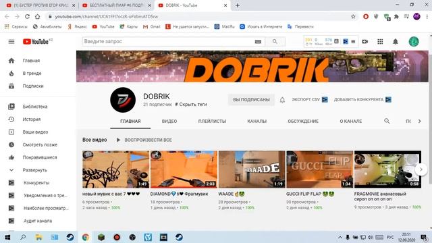Bookmark this page with star icon
The height and width of the screenshot is (243, 432).
[353, 16]
